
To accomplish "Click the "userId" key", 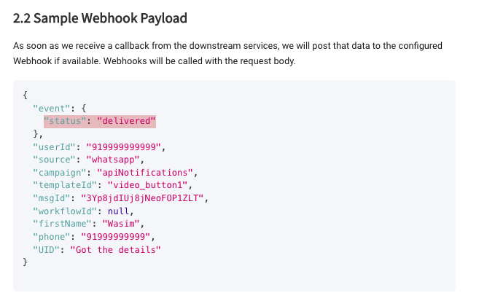I will coord(54,146).
